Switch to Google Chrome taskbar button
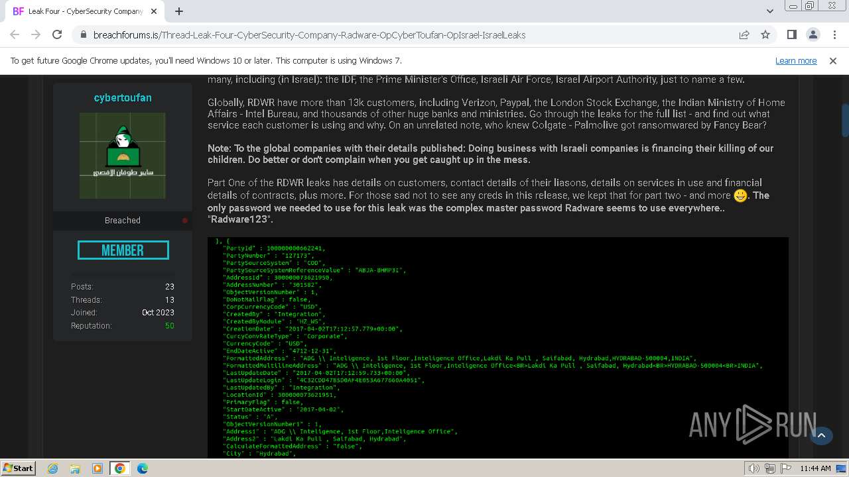 click(x=120, y=468)
